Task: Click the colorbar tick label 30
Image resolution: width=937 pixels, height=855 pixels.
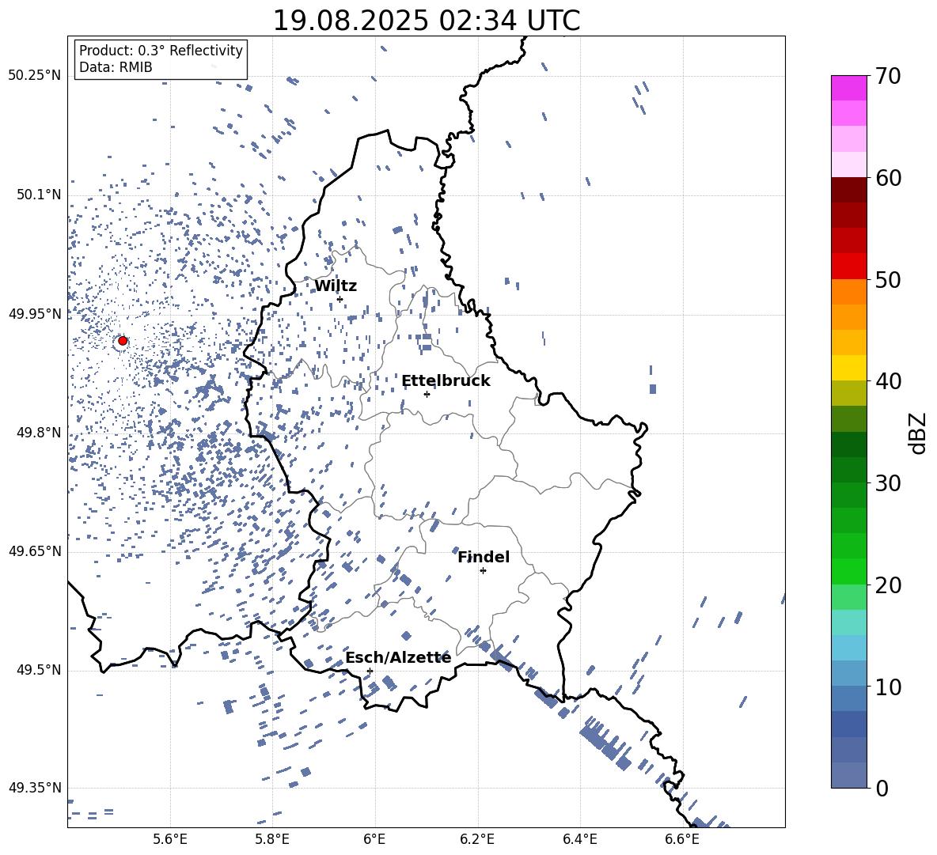Action: [x=888, y=483]
